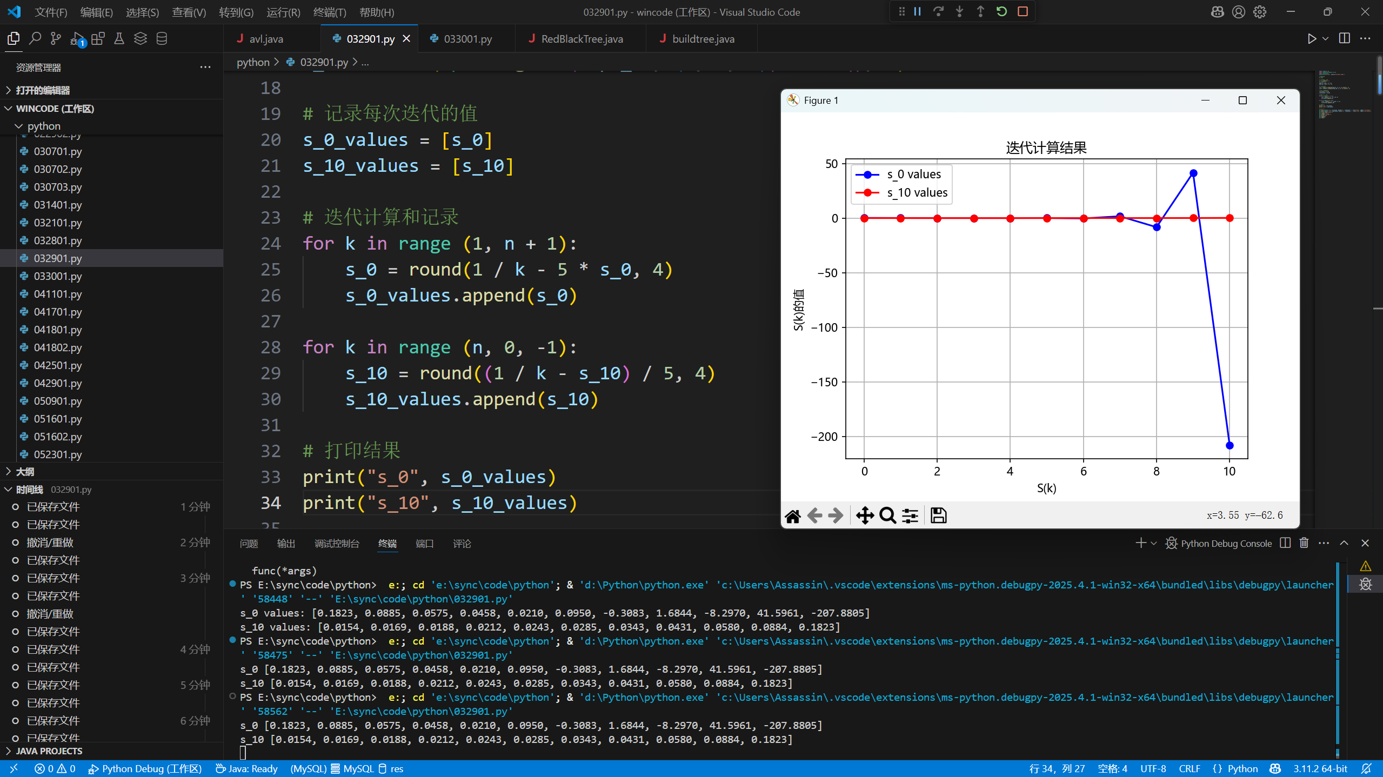Viewport: 1383px width, 777px height.
Task: Open the run button dropdown arrow
Action: [x=1325, y=38]
